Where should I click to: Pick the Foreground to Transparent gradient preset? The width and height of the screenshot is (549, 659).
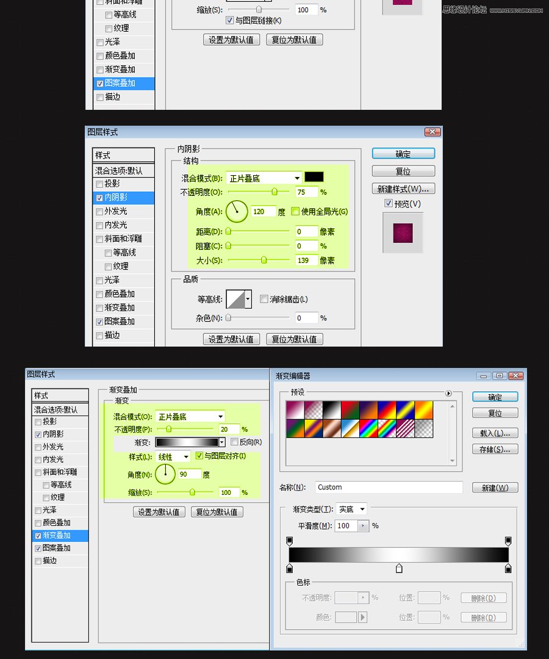click(314, 410)
